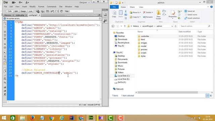This screenshot has width=215, height=121.
Task: Switch to View ribbon tab in Explorer
Action: coord(141,7)
